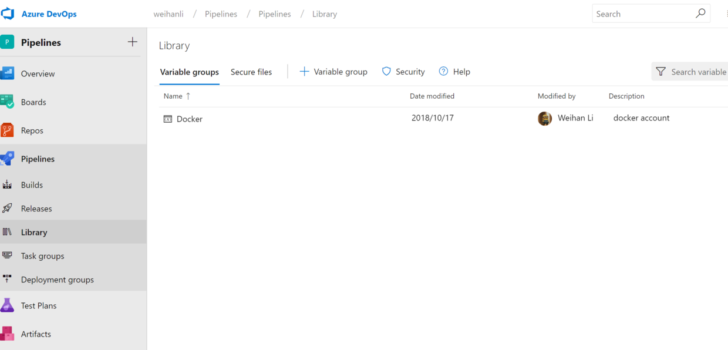Click the Releases rocket icon
The image size is (728, 350).
click(7, 208)
